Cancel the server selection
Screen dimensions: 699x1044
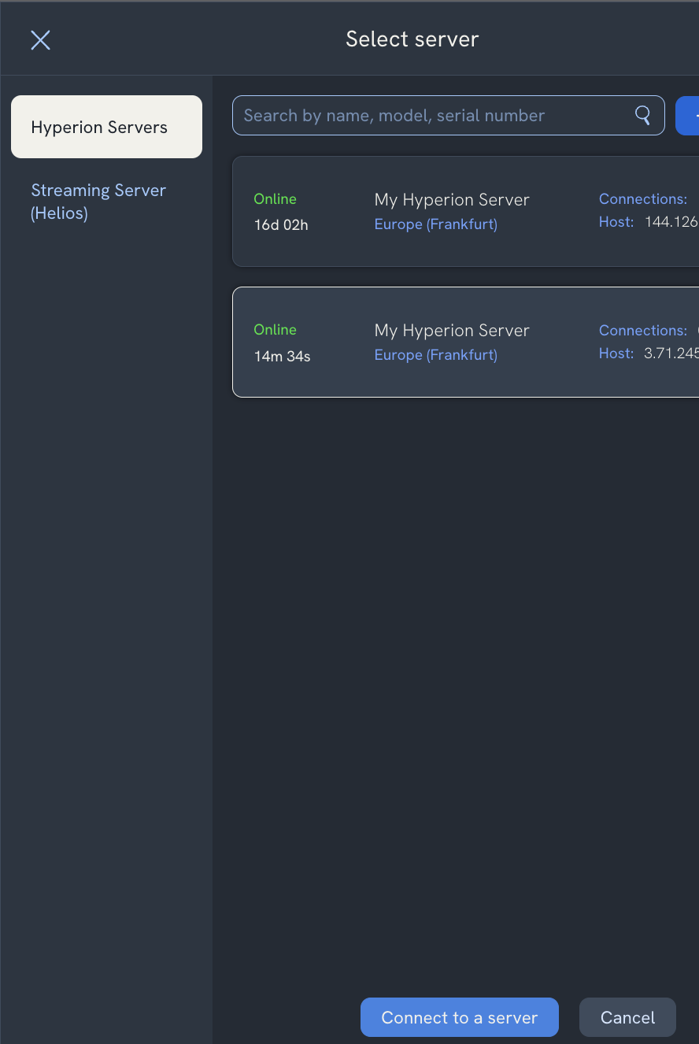click(627, 1017)
